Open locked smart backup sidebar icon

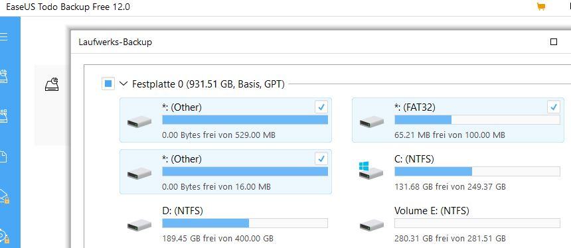coord(5,235)
